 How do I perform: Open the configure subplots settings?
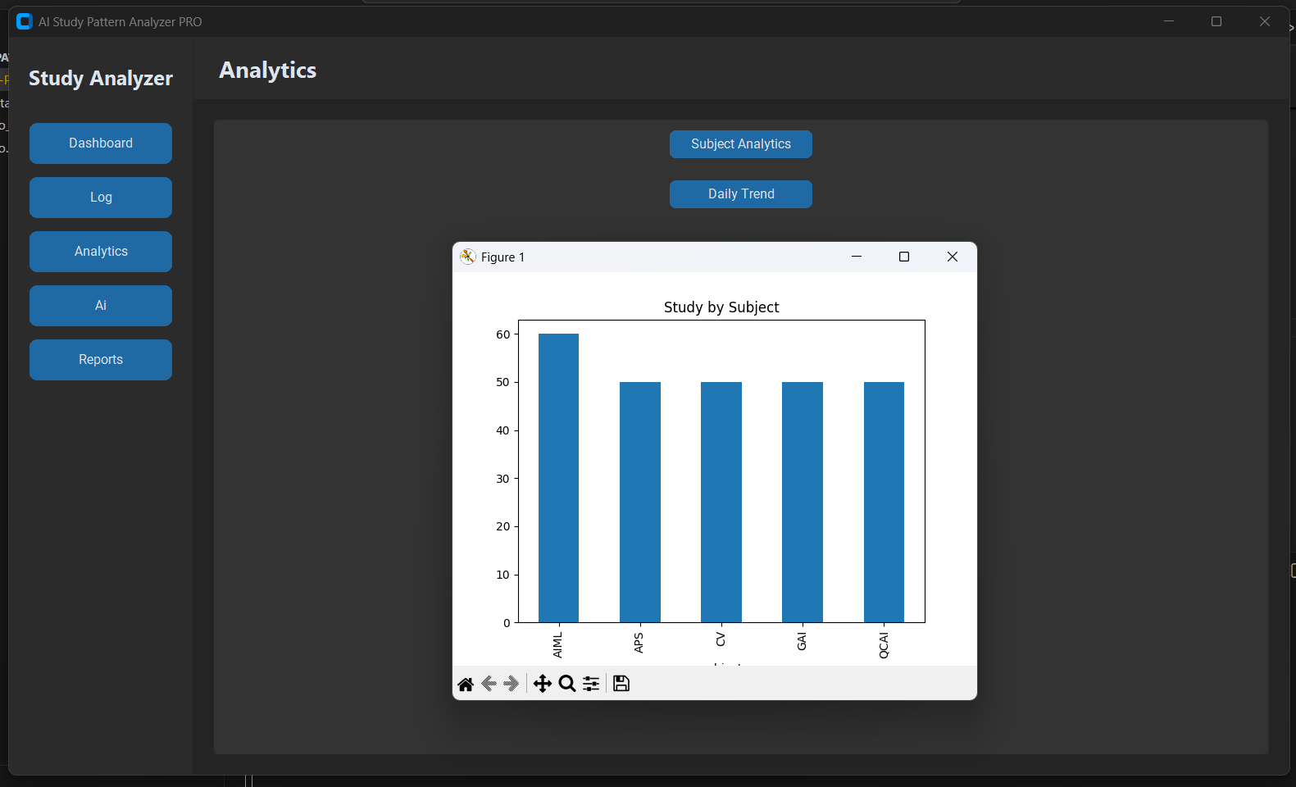tap(591, 684)
